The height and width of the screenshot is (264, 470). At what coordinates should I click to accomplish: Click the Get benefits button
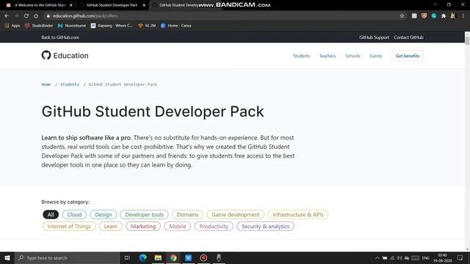408,56
